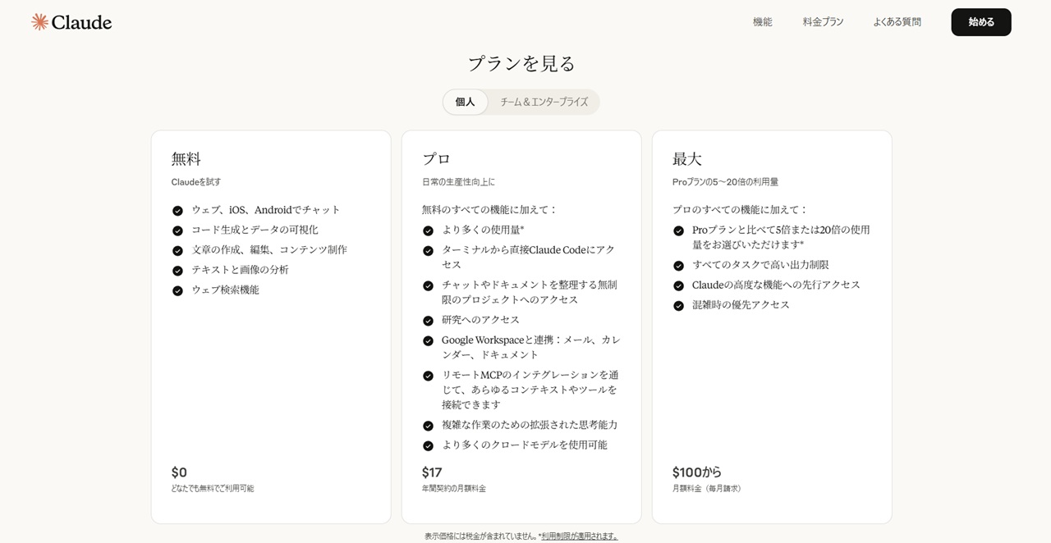The image size is (1051, 543).
Task: Click checkmark beside ウェブ、iOS、Androidでチャット
Action: (x=177, y=211)
